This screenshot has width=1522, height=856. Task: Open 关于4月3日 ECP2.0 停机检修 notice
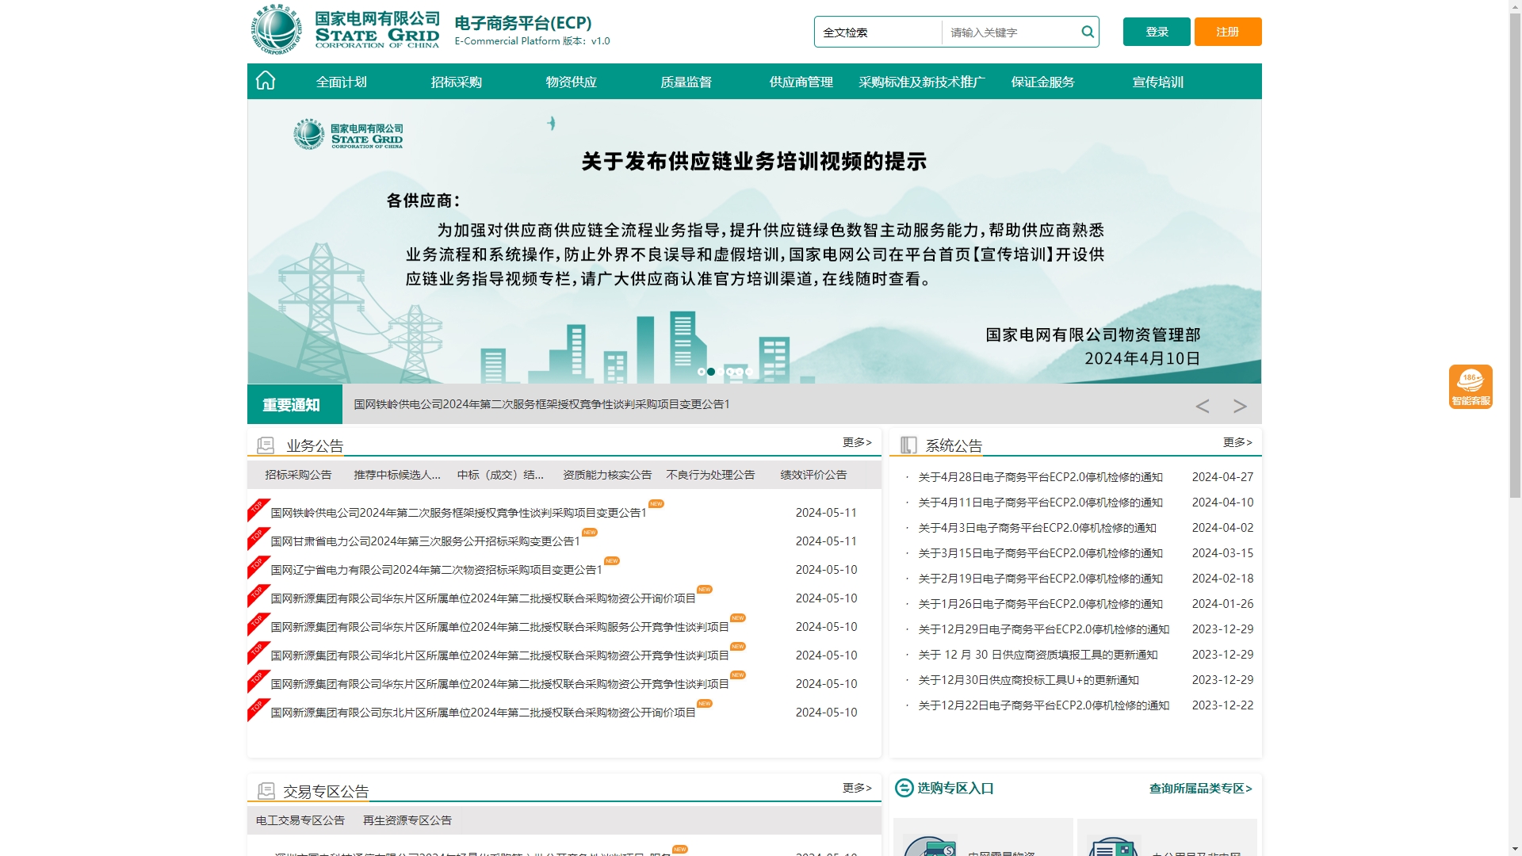point(1037,528)
